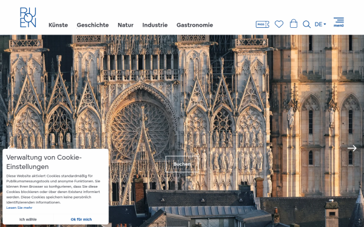Screen dimensions: 364x227
Task: Click the Rouen logo
Action: (x=28, y=18)
